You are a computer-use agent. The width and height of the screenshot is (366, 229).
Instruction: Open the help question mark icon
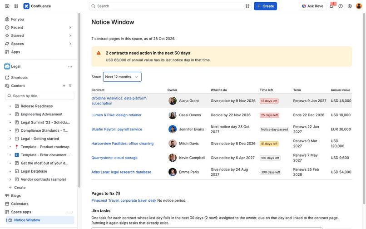click(341, 6)
